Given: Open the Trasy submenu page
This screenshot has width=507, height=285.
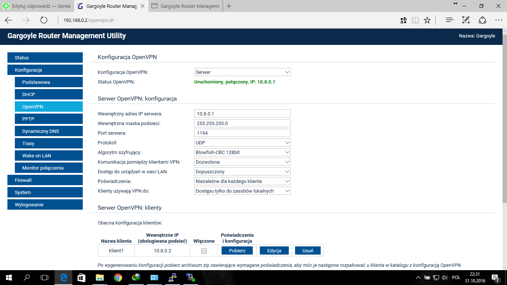Looking at the screenshot, I should click(x=49, y=143).
